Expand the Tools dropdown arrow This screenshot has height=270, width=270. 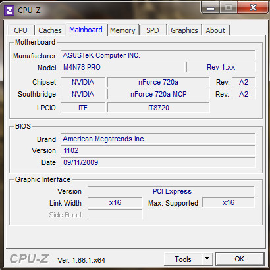(x=207, y=259)
